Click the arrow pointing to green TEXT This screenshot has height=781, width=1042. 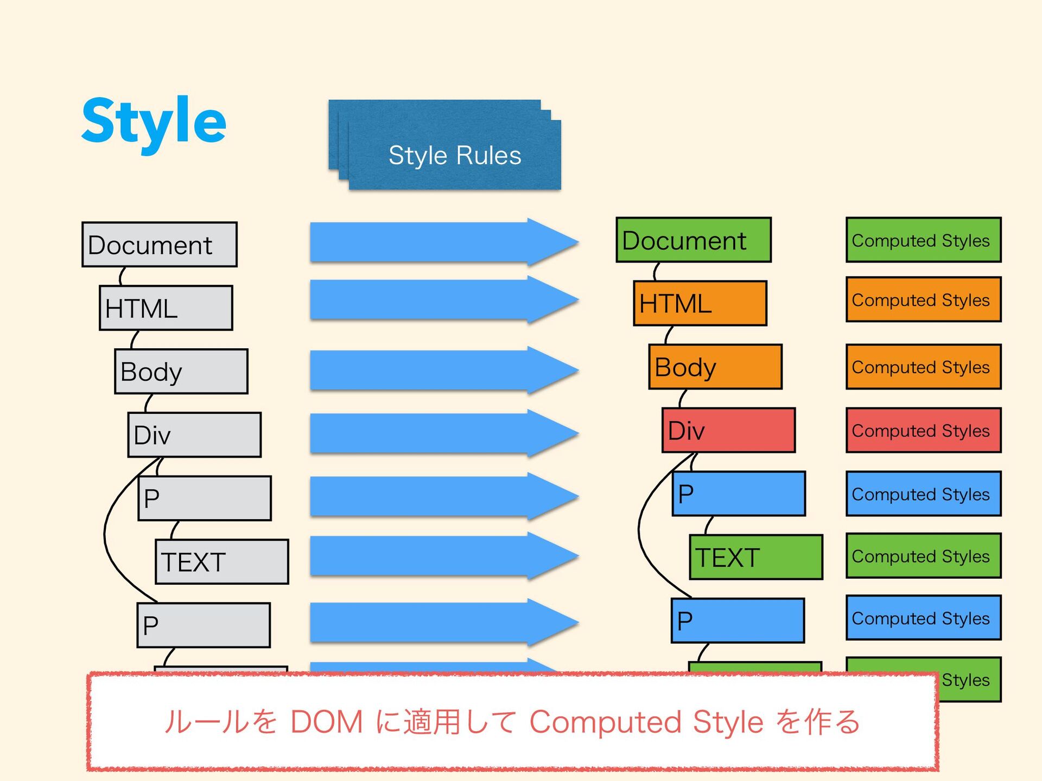444,556
